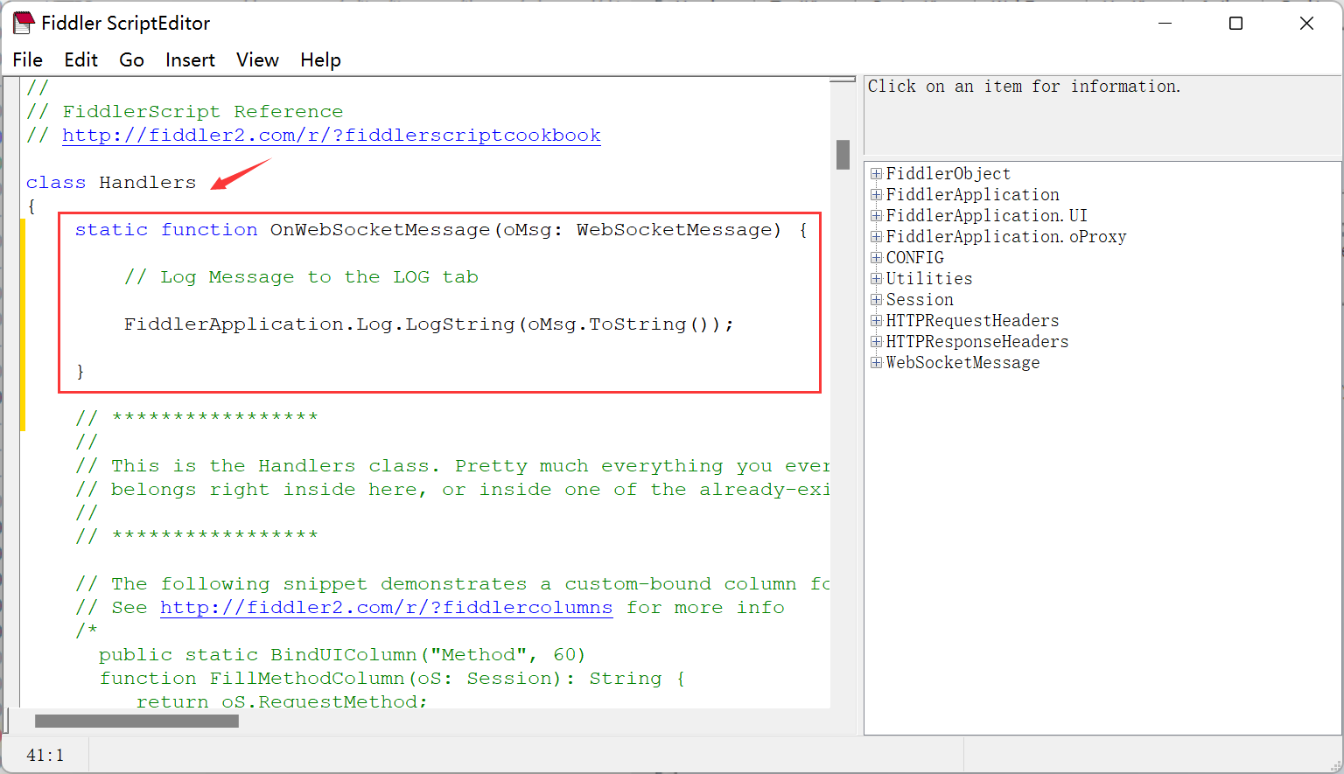1344x774 pixels.
Task: Select HTTPResponseHeaders for information
Action: (977, 341)
